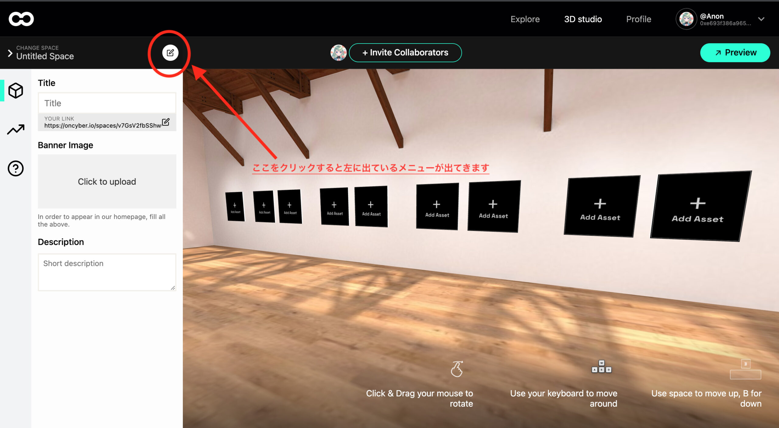Open the help question mark icon
Viewport: 779px width, 428px height.
16,168
